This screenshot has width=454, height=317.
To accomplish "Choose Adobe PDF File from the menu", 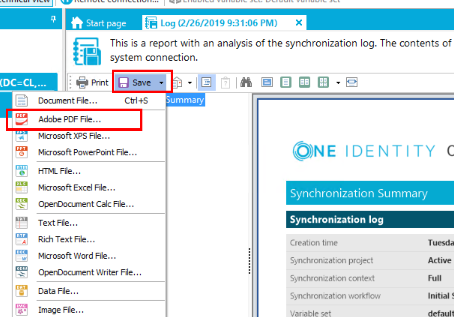I will pos(70,119).
